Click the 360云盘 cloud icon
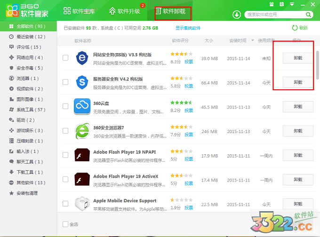320x237 pixels. pos(82,106)
